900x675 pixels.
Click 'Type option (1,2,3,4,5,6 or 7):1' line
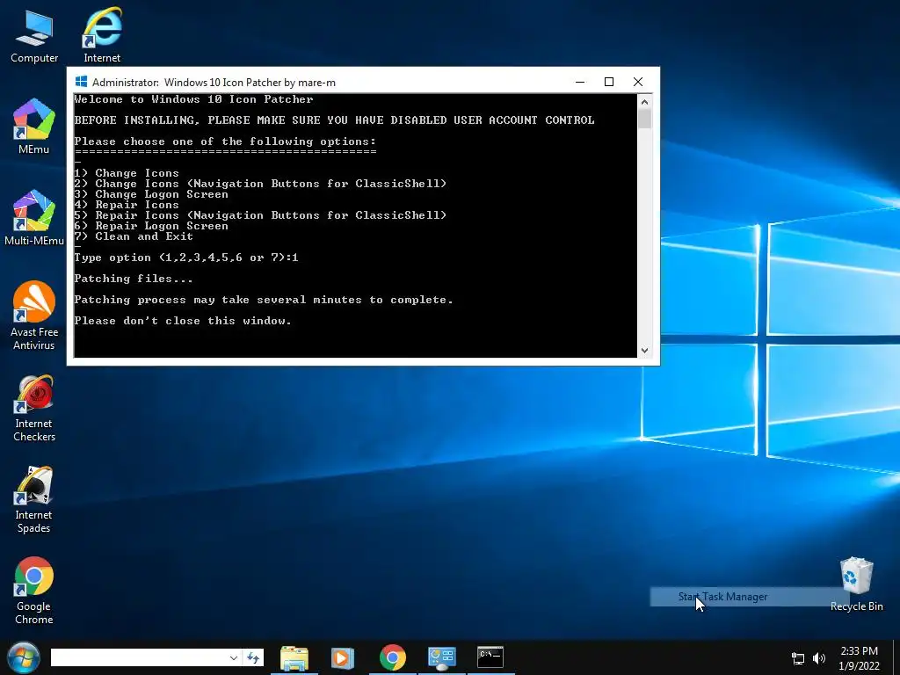click(x=186, y=258)
